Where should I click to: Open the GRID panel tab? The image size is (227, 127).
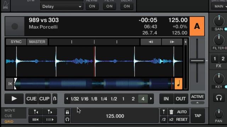(x=9, y=122)
